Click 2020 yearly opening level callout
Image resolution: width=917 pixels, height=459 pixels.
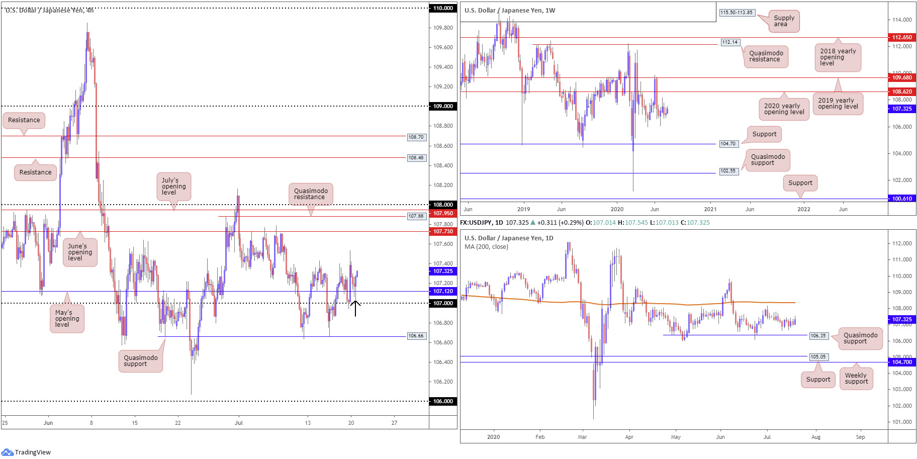point(784,109)
